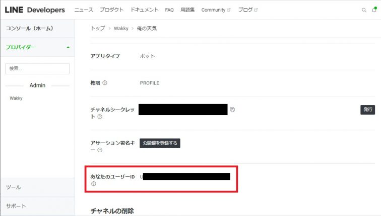Click the 公開鍵を登録する button
This screenshot has width=381, height=216.
pyautogui.click(x=160, y=143)
